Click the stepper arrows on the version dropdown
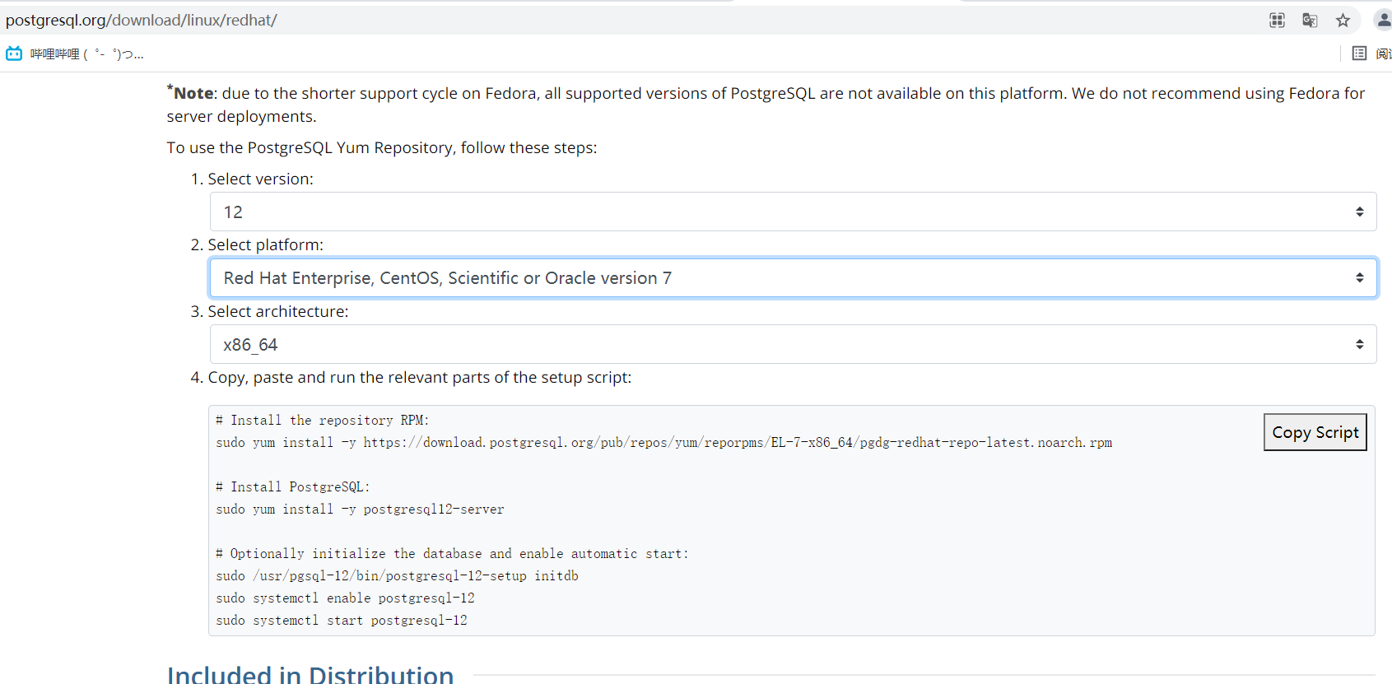This screenshot has height=684, width=1392. (1359, 212)
